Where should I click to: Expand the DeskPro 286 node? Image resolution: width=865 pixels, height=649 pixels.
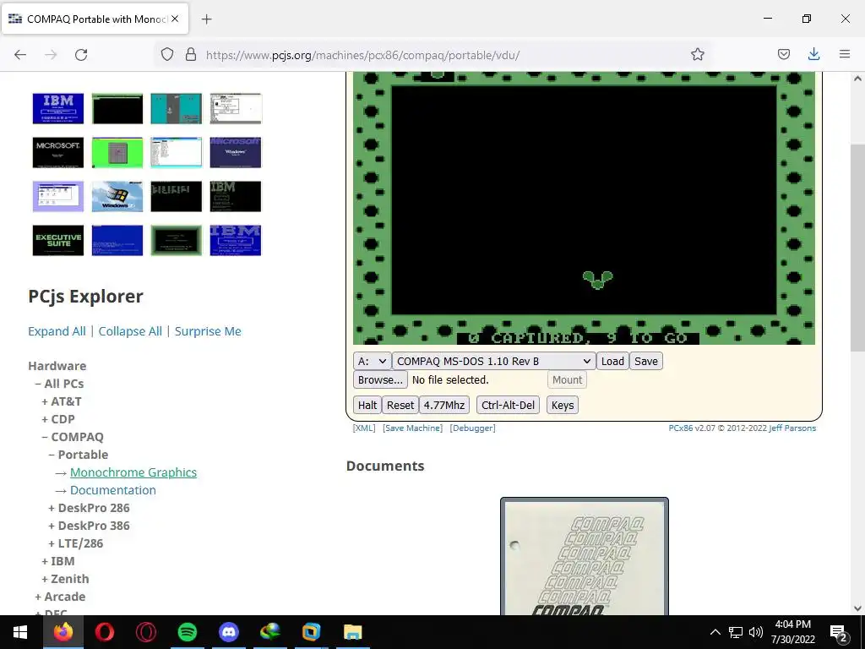(x=89, y=508)
